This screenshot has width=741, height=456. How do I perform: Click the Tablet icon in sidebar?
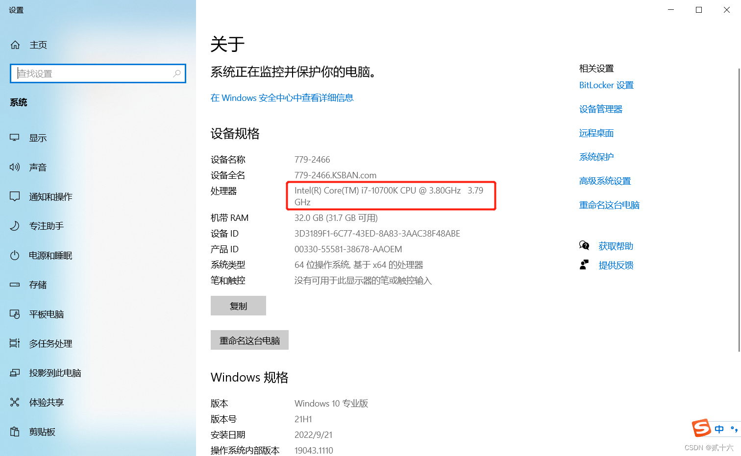15,314
